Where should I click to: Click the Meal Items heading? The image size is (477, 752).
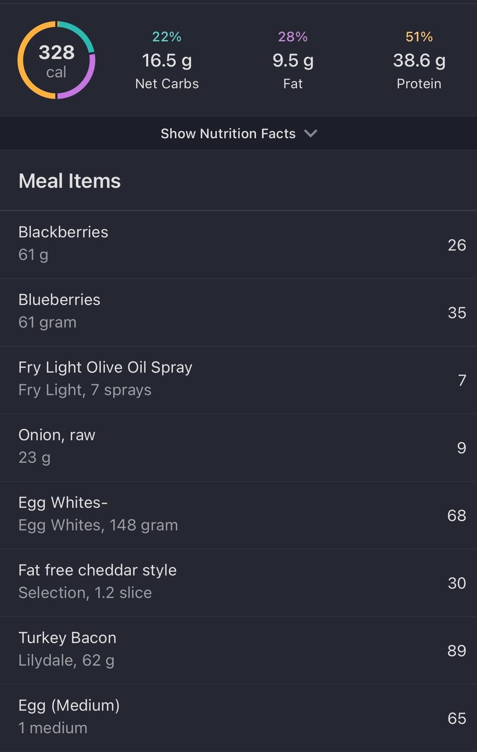[x=69, y=181]
